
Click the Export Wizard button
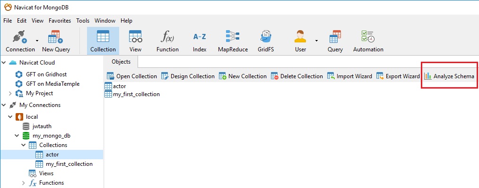398,76
